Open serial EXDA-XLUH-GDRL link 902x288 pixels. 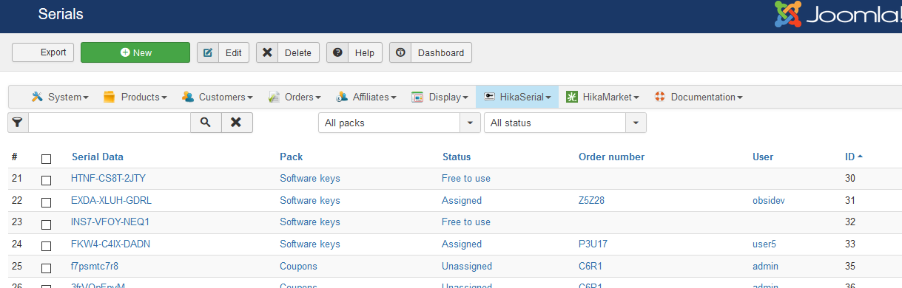click(111, 200)
